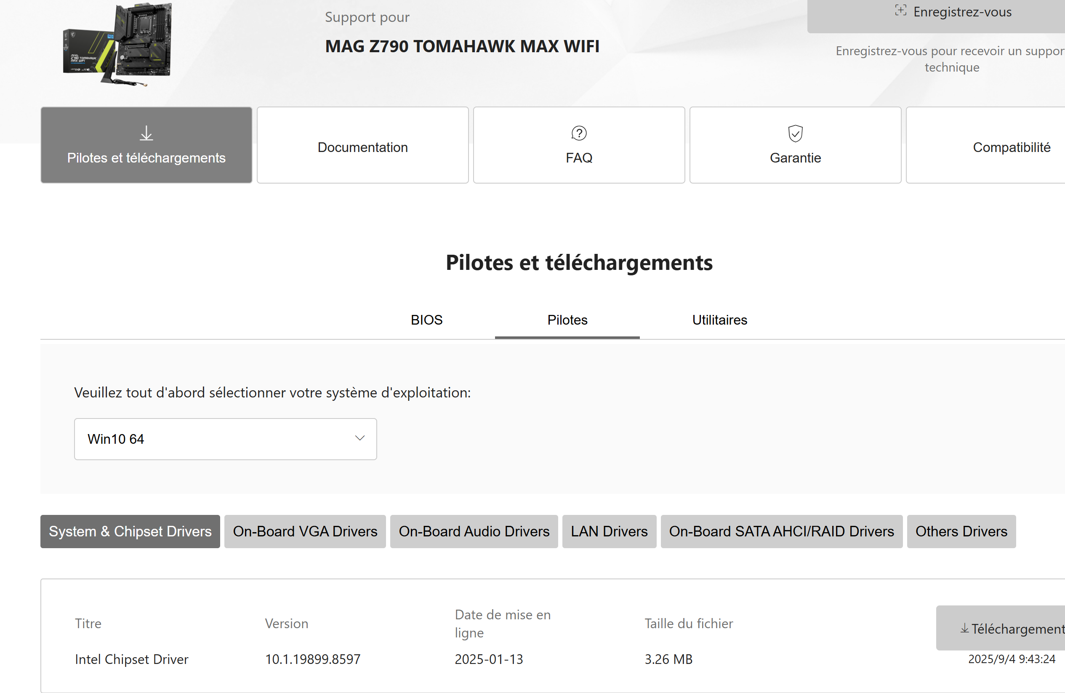Click the timestamp 2025/9/4 9:43:24
Screen dimensions: 1065x693
pos(1011,659)
